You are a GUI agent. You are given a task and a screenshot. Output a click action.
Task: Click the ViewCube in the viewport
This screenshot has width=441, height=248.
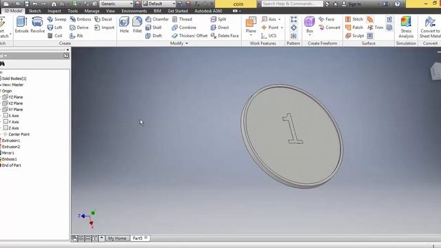point(435,71)
